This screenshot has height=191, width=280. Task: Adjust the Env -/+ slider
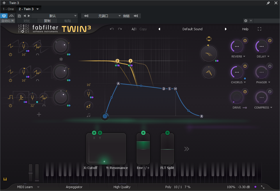click(143, 149)
